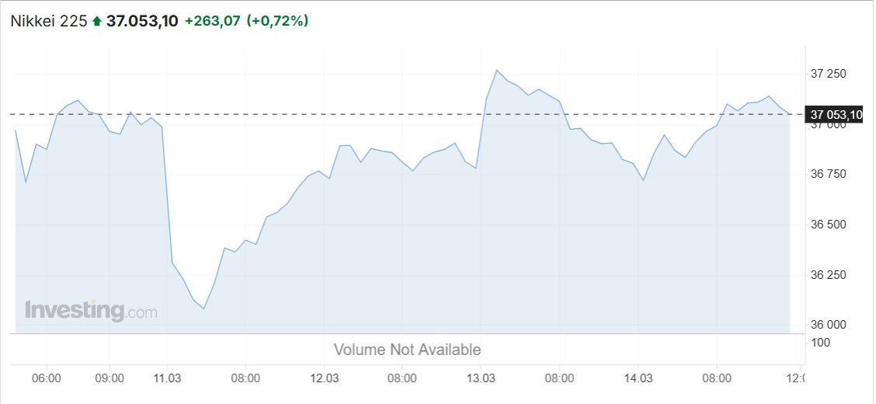Click the 36 500 price axis label
876x404 pixels.
(x=828, y=225)
